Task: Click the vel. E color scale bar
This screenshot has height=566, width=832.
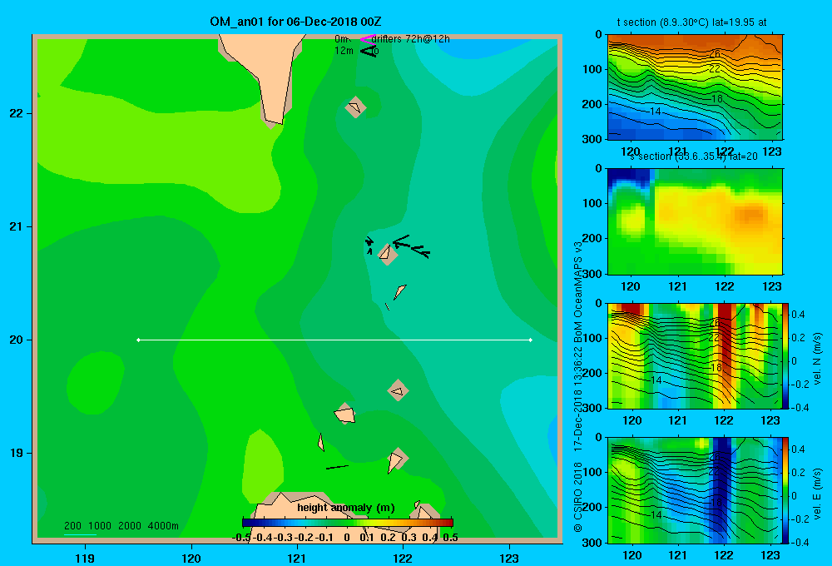Action: (786, 490)
